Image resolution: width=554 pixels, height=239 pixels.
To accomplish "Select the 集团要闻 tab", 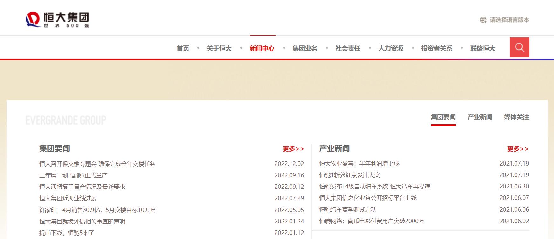I will (443, 117).
